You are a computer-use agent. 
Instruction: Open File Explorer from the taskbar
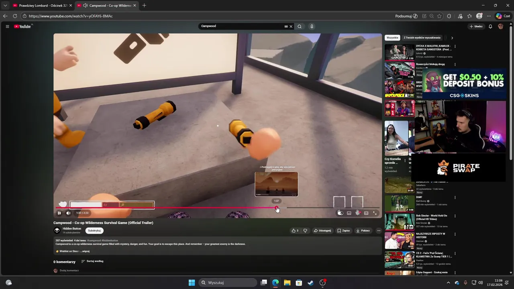point(287,283)
